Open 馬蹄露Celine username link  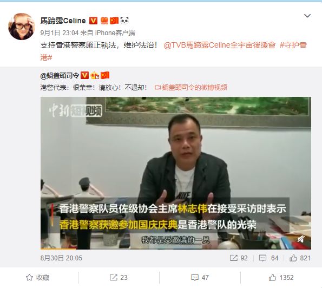click(63, 21)
